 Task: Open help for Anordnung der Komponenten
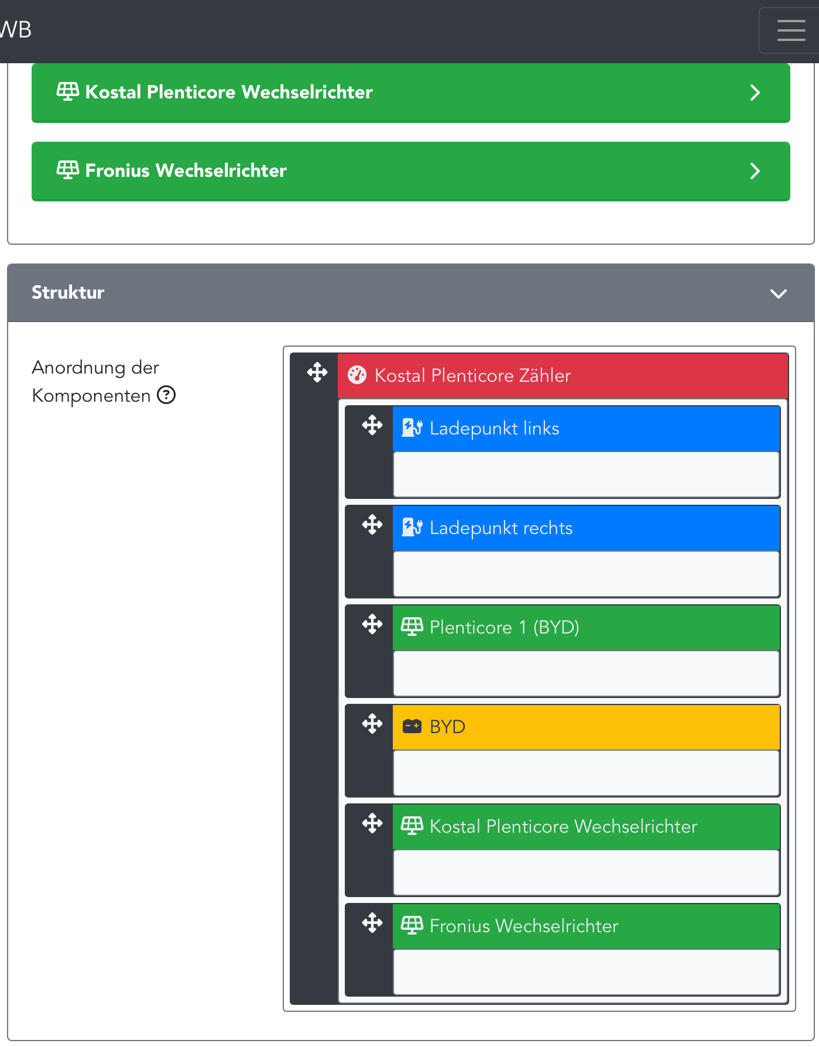(x=166, y=395)
